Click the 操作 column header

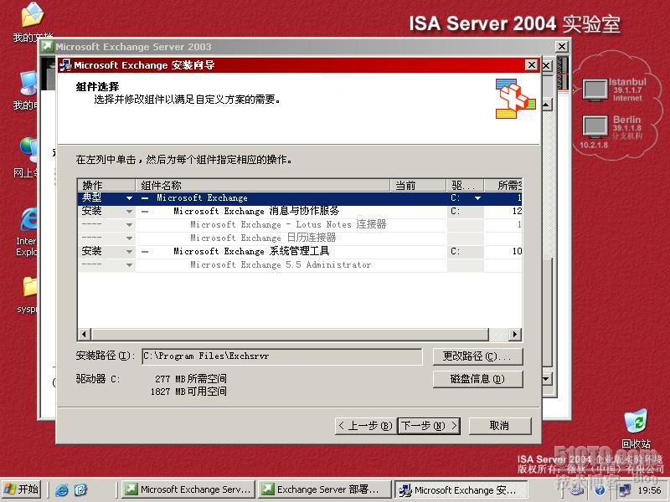click(106, 185)
